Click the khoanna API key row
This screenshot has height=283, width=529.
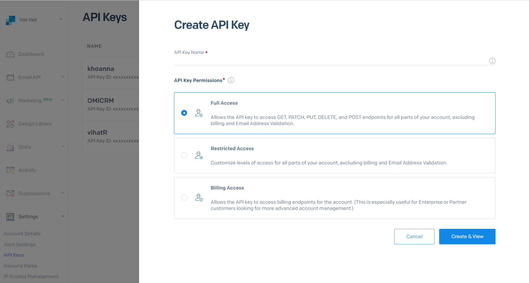[111, 73]
